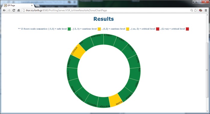The height and width of the screenshot is (114, 210).
Task: Click the zoom magnifier icon in address bar
Action: (192, 10)
